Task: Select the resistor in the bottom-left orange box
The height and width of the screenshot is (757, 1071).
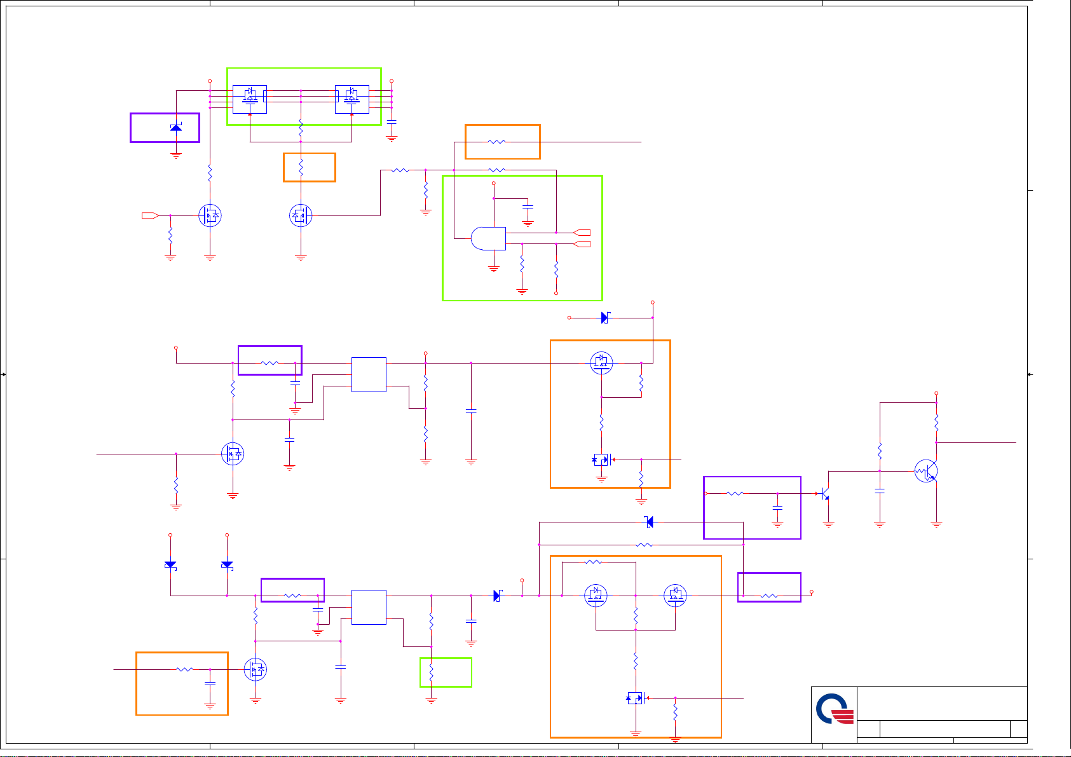Action: [184, 669]
